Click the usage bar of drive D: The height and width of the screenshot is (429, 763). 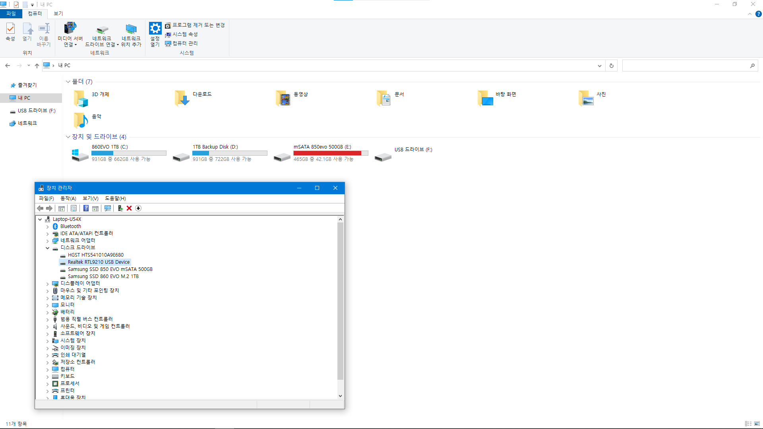click(x=230, y=153)
